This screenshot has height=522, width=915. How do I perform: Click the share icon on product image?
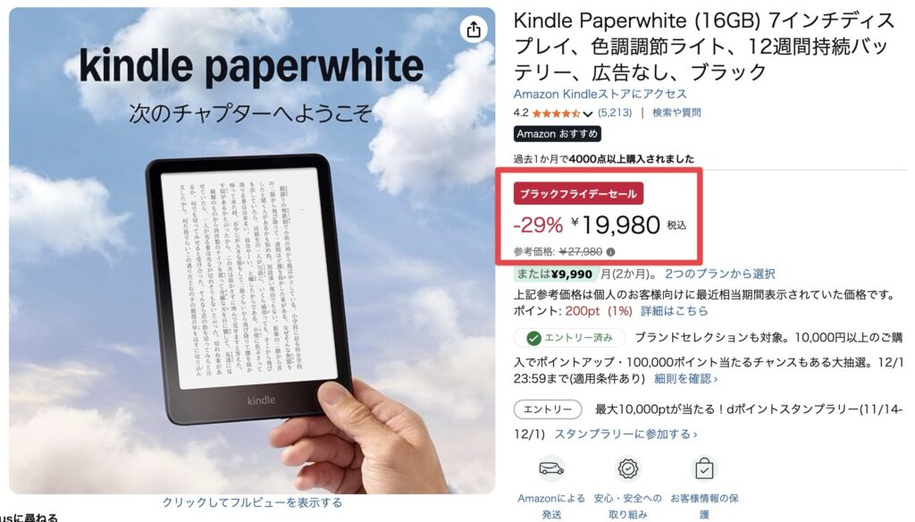point(474,29)
